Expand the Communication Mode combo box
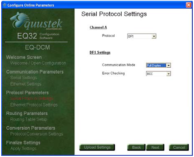194x157 pixels. 158,65
